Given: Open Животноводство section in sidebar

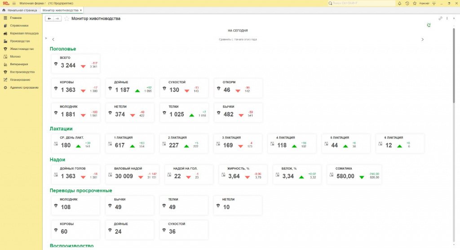Looking at the screenshot, I should point(22,49).
